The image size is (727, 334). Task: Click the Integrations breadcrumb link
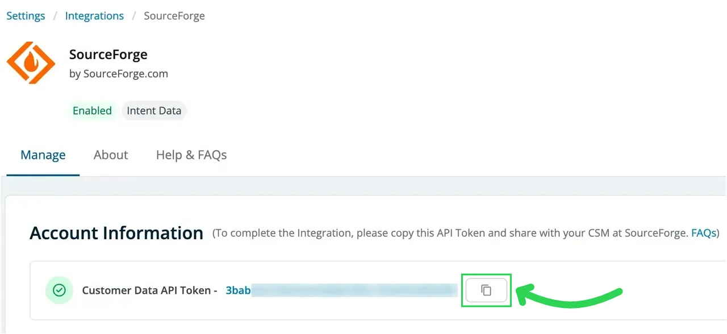[x=94, y=15]
